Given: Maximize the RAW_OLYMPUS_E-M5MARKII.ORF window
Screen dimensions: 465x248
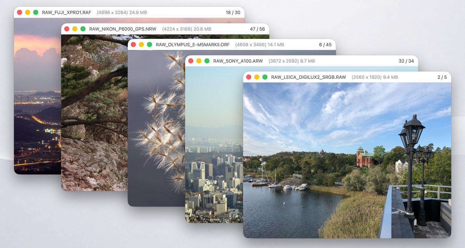Looking at the screenshot, I should [x=150, y=45].
